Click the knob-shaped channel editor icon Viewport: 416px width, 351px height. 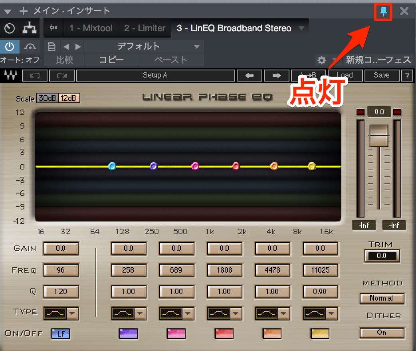10,28
